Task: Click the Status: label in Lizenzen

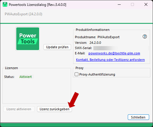Action: point(9,77)
